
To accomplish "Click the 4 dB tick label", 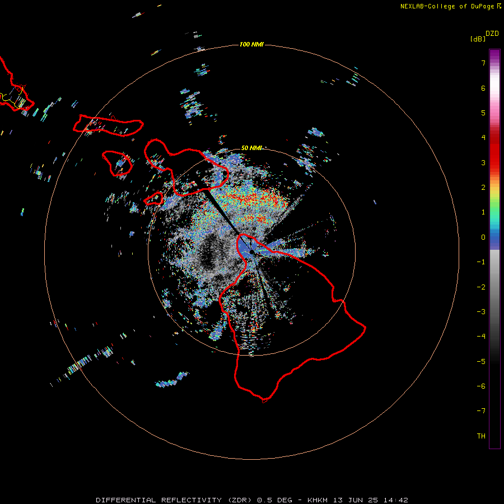I will point(483,138).
